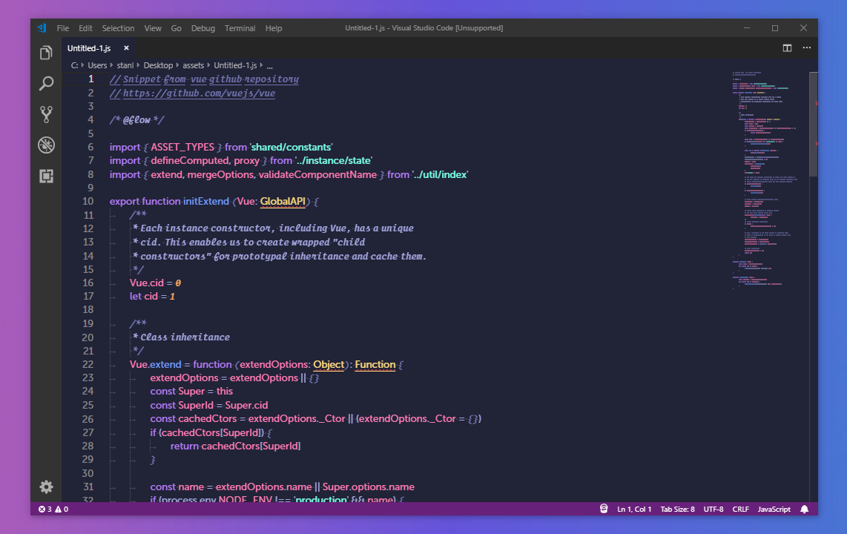Click line number 10 in the gutter
The height and width of the screenshot is (534, 847).
tap(88, 201)
